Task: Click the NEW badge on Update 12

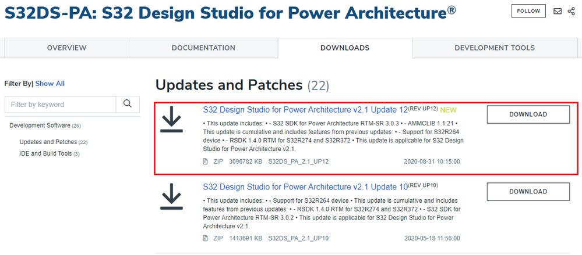Action: [x=449, y=110]
